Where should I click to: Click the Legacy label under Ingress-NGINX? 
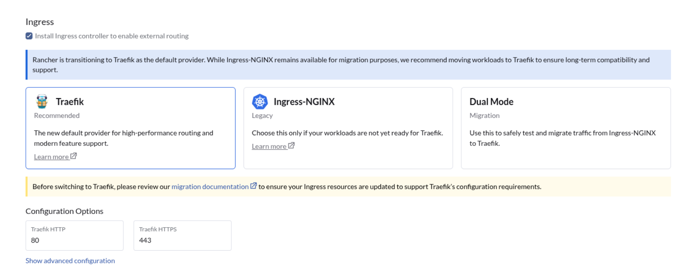[x=262, y=115]
